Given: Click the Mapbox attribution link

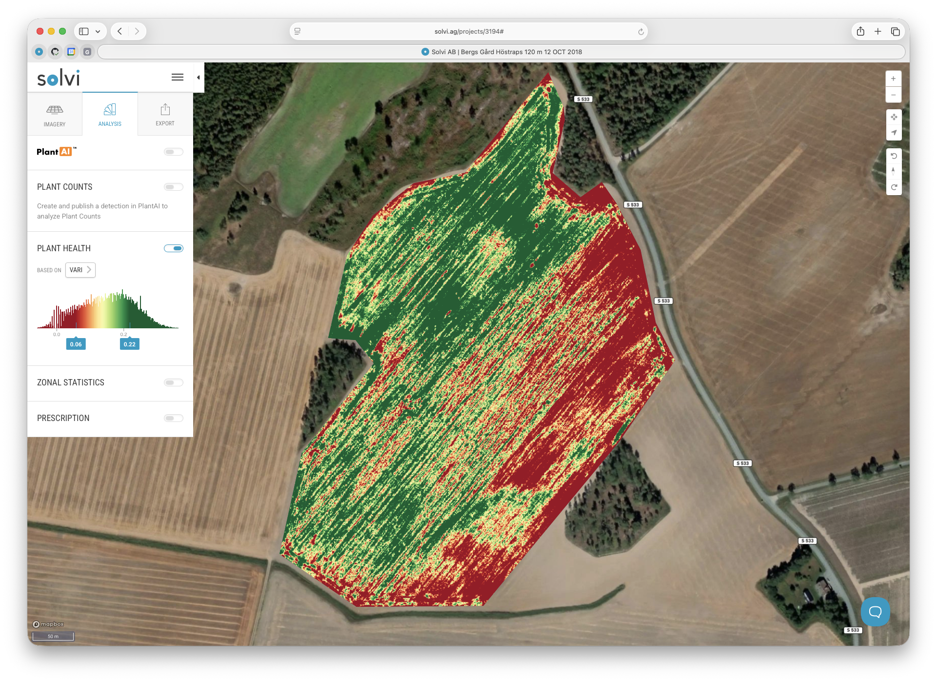Looking at the screenshot, I should (48, 624).
